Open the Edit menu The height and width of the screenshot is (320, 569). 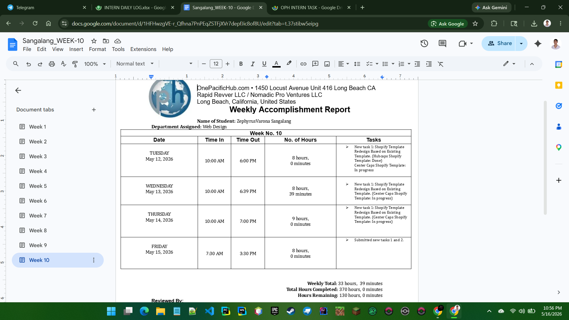coord(41,49)
